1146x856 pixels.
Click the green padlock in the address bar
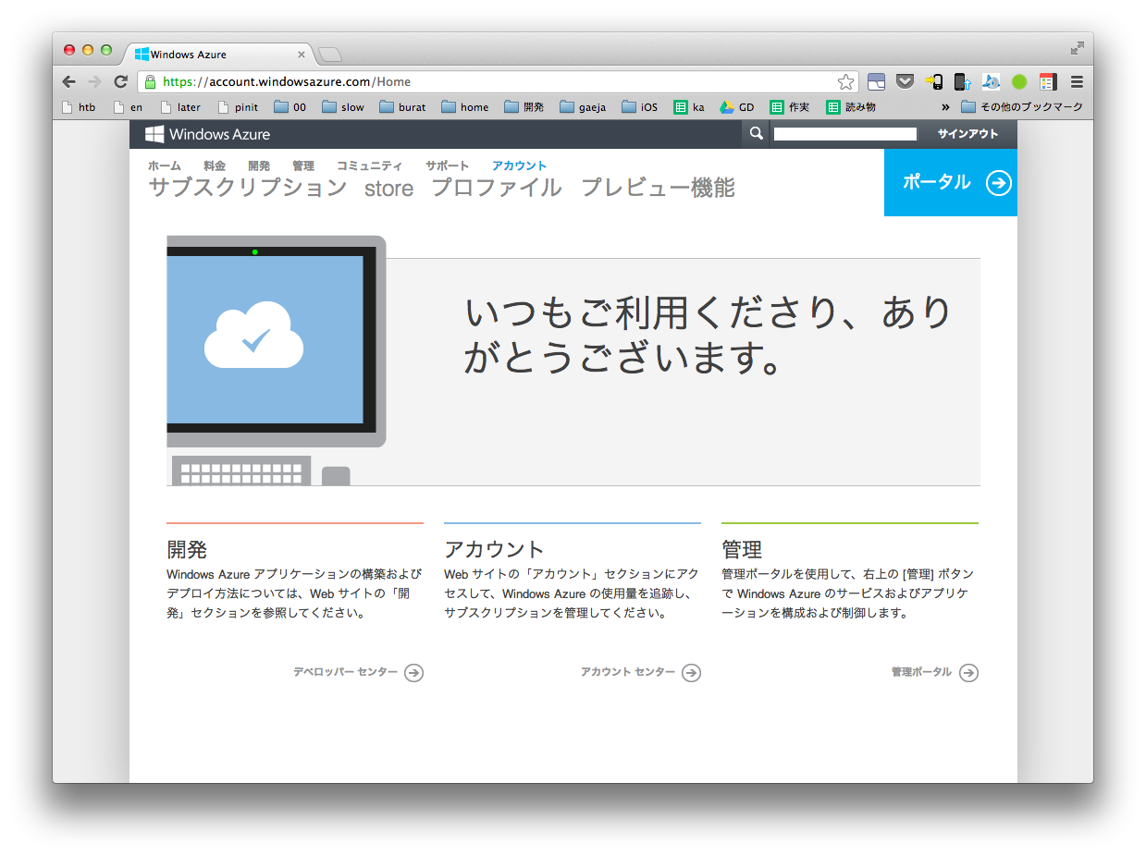151,81
